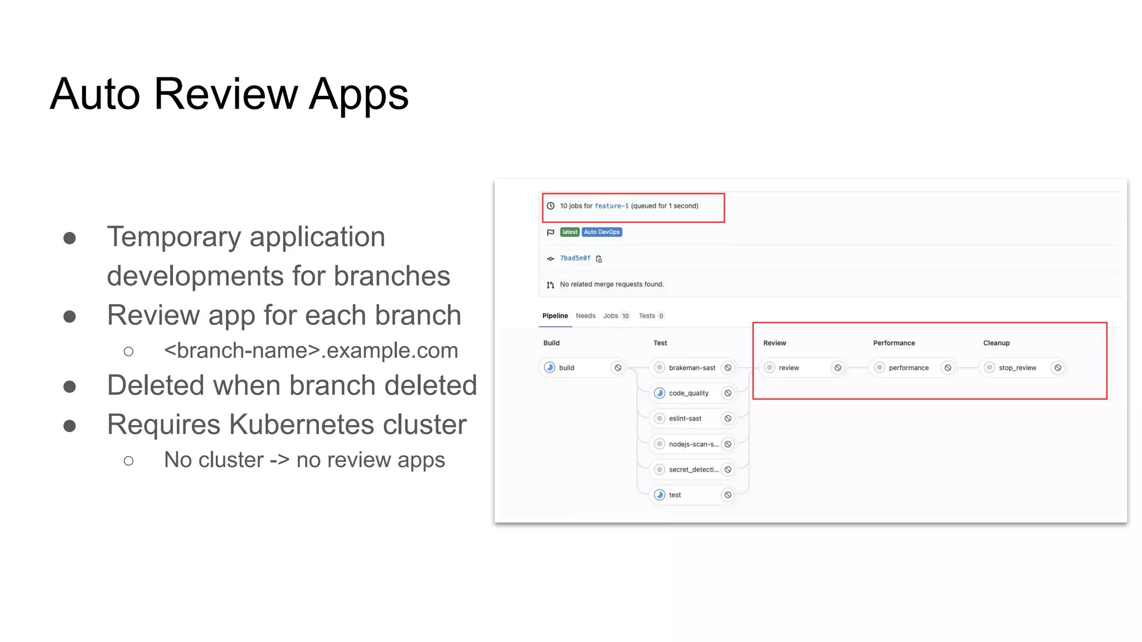This screenshot has width=1142, height=642.
Task: Cancel the secret_detection job
Action: [728, 470]
